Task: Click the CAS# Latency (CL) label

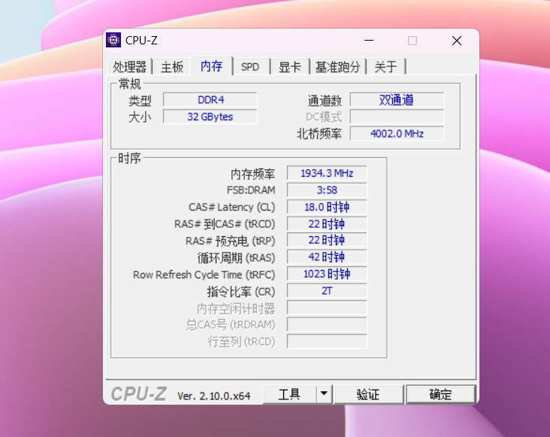Action: coord(232,207)
